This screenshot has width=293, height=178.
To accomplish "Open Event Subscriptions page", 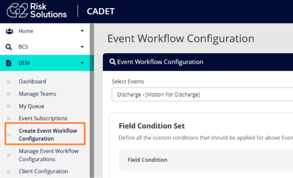I will coord(43,119).
